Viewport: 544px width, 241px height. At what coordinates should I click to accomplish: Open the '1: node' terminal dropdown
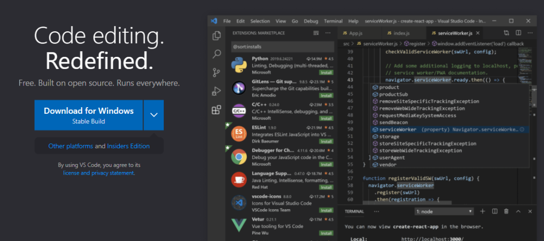pos(444,211)
